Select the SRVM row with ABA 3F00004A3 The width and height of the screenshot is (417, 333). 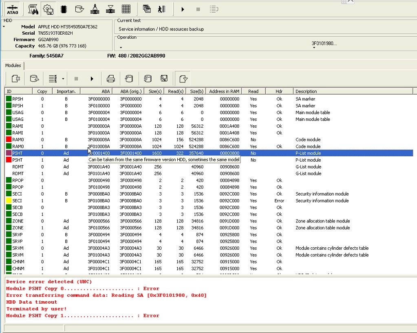[x=209, y=248]
